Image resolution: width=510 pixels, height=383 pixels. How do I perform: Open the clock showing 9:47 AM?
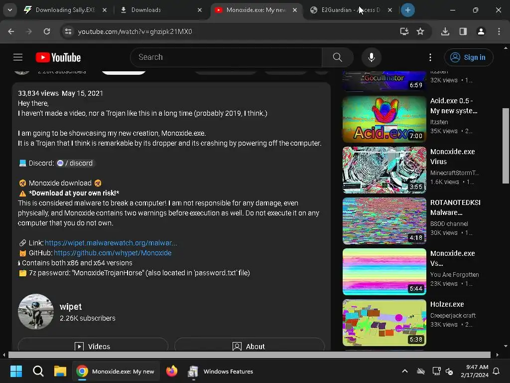coord(475,371)
